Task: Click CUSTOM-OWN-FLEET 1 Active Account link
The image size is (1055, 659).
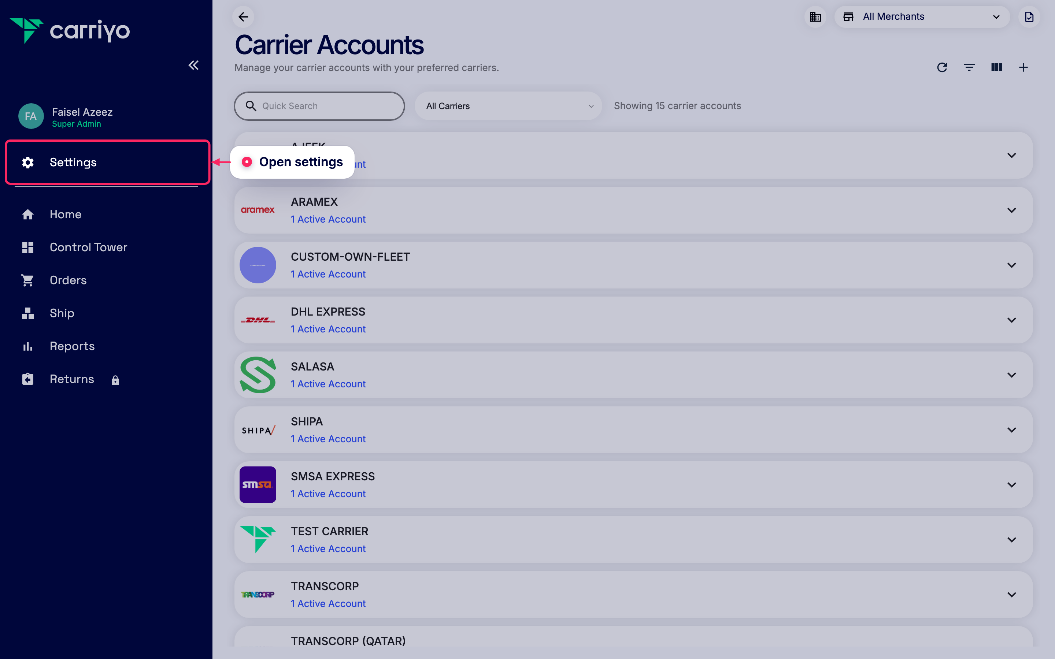Action: [328, 274]
